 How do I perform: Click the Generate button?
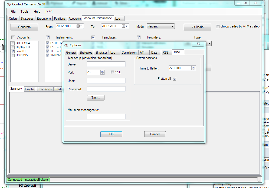point(24,27)
